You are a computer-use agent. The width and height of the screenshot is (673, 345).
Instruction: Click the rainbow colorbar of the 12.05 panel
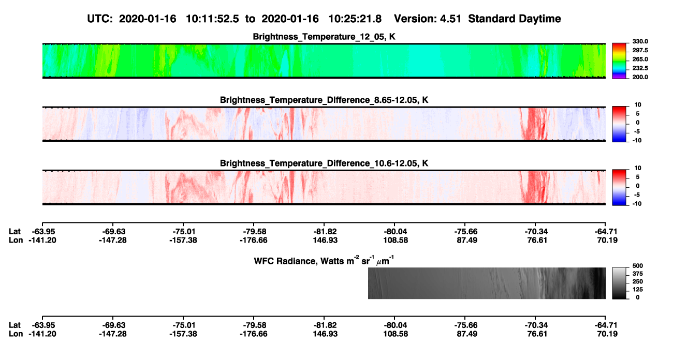(619, 61)
